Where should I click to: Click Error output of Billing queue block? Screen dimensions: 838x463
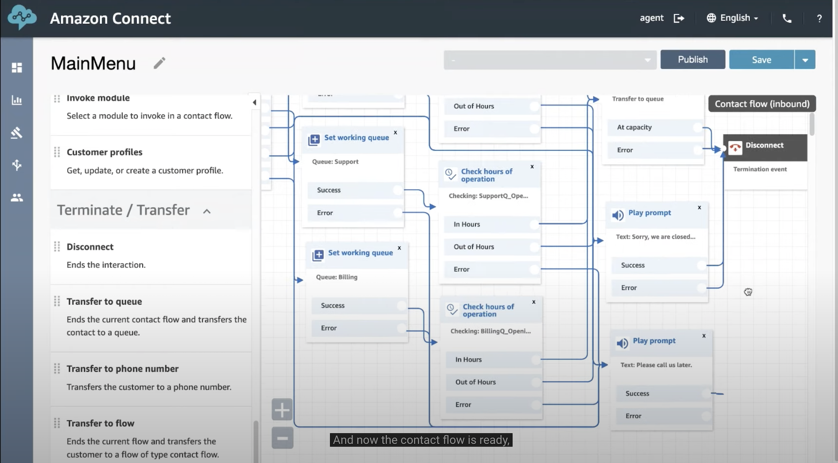(x=359, y=328)
